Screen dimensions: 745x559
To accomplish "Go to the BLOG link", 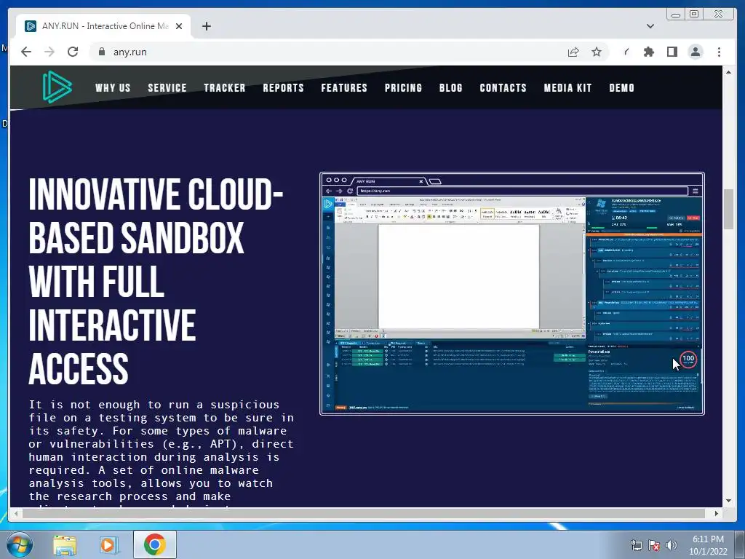I will tap(451, 88).
